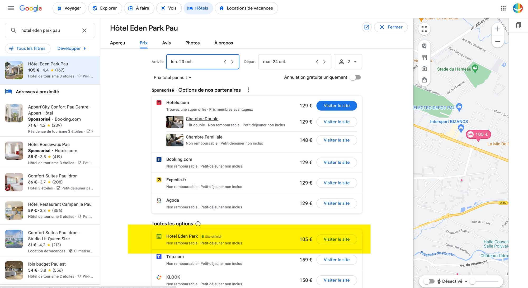Toggle free cancellation only switch
Image resolution: width=528 pixels, height=288 pixels.
tap(355, 77)
